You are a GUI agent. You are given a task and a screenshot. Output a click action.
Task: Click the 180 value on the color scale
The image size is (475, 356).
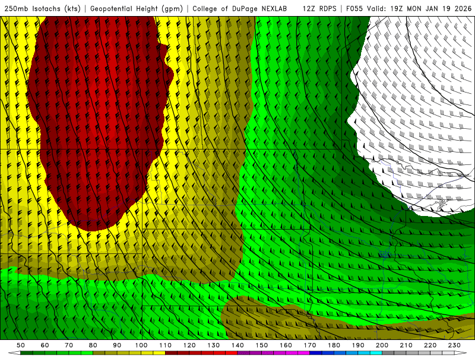coord(334,345)
